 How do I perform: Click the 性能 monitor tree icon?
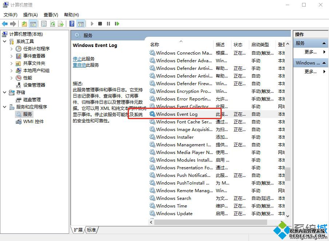[x=19, y=78]
